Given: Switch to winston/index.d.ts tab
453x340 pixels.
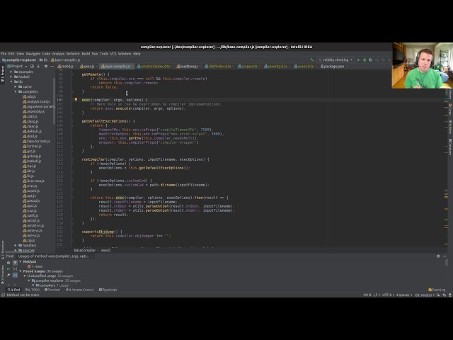Looking at the screenshot, I should 155,66.
